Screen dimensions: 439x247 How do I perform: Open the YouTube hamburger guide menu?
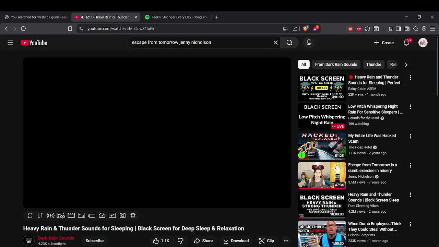click(x=10, y=43)
